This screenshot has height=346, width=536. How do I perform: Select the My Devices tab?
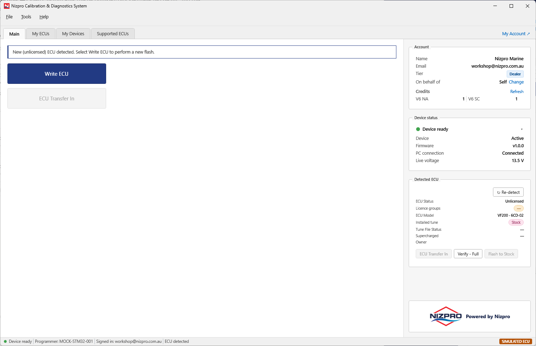73,34
